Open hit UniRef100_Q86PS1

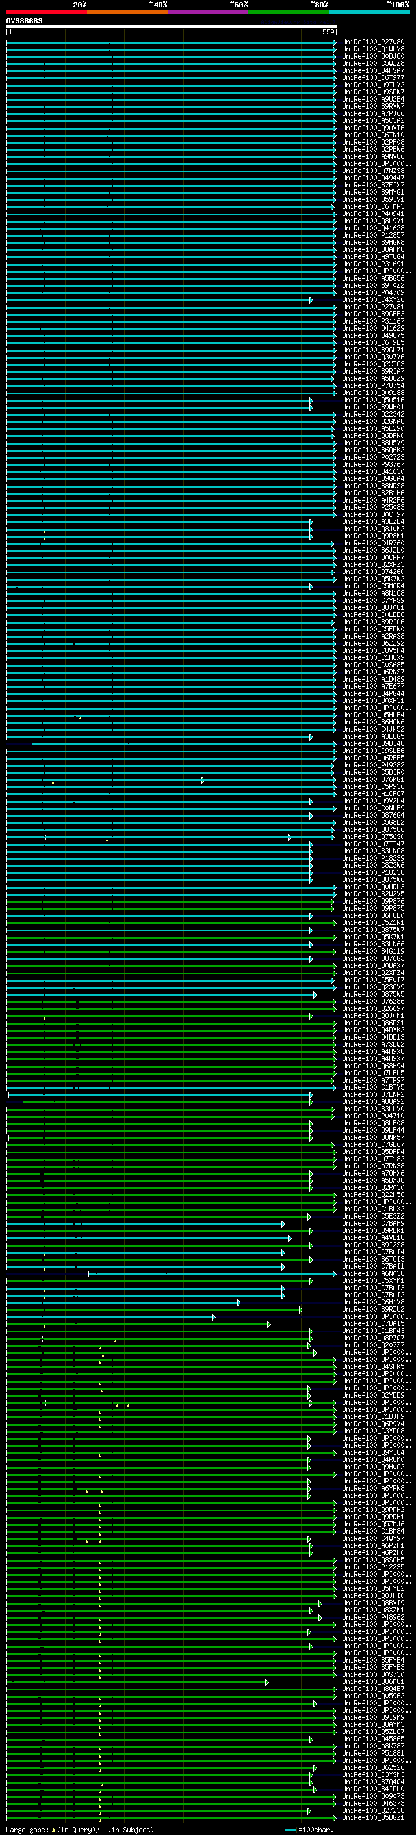[373, 1023]
